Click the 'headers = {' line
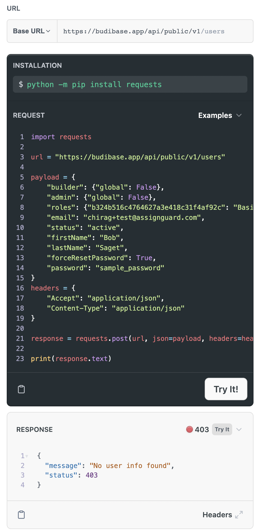 pyautogui.click(x=53, y=288)
